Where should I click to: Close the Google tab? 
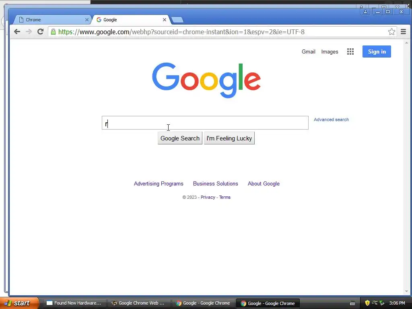tap(165, 20)
